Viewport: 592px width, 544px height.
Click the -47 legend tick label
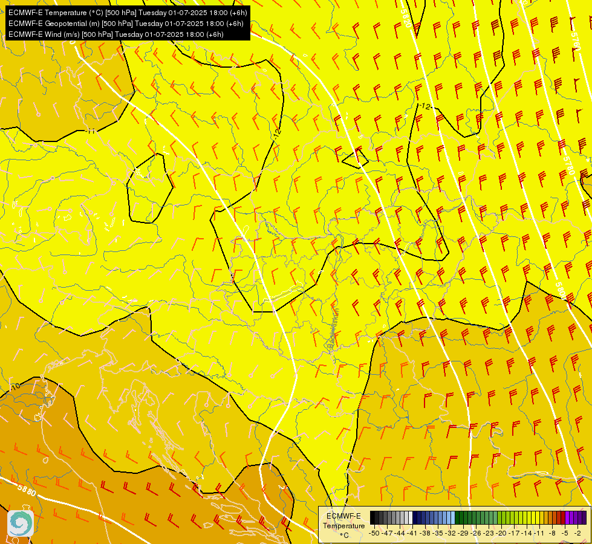coord(387,534)
